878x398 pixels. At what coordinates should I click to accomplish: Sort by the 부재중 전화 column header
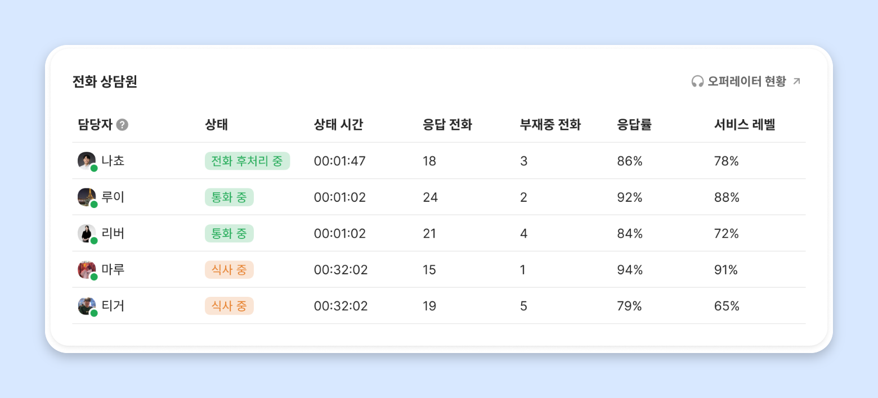[550, 125]
